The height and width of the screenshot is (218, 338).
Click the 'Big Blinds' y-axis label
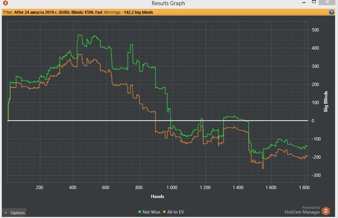pos(325,102)
